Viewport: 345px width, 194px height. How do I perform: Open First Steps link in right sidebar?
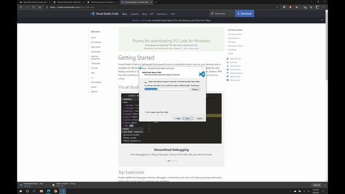(232, 42)
